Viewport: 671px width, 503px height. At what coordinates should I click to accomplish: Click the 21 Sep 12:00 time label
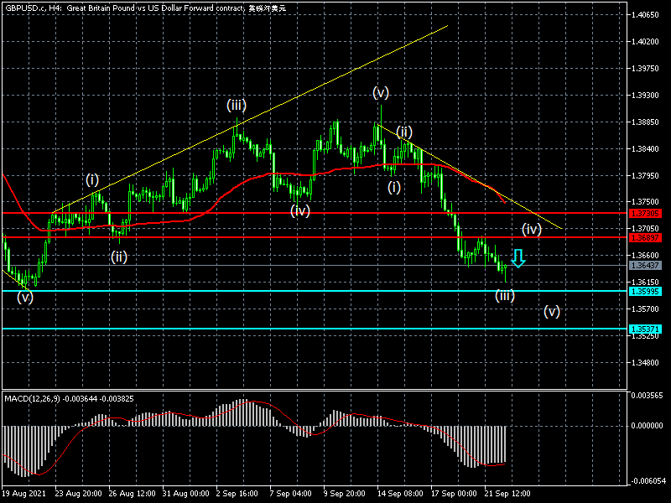click(507, 493)
